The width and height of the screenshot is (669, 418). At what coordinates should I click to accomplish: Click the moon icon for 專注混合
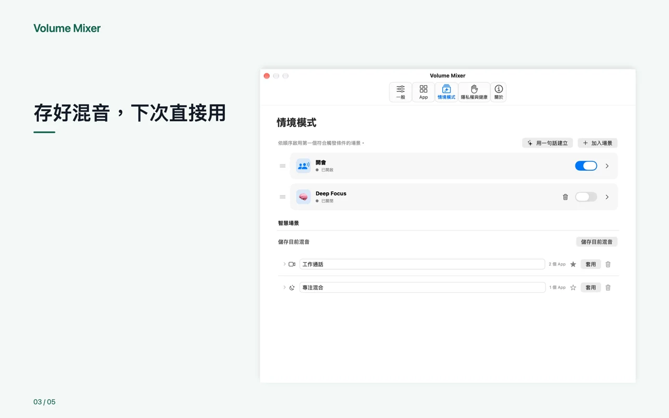[292, 287]
